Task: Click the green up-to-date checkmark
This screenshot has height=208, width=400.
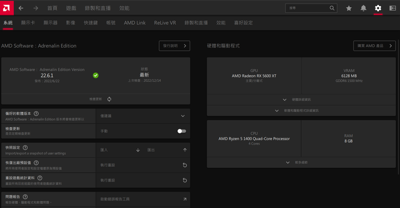Action: pyautogui.click(x=96, y=76)
